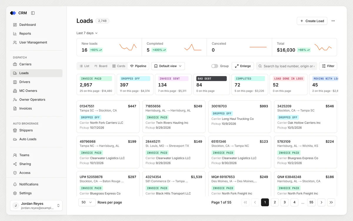
Task: Open the Last 7 days date range dropdown
Action: 87,33
